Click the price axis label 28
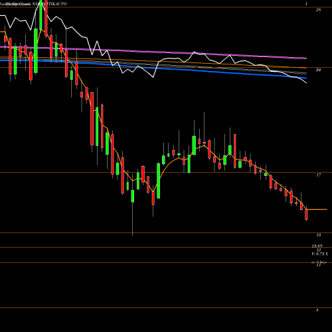The width and height of the screenshot is (332, 332). [x=318, y=10]
